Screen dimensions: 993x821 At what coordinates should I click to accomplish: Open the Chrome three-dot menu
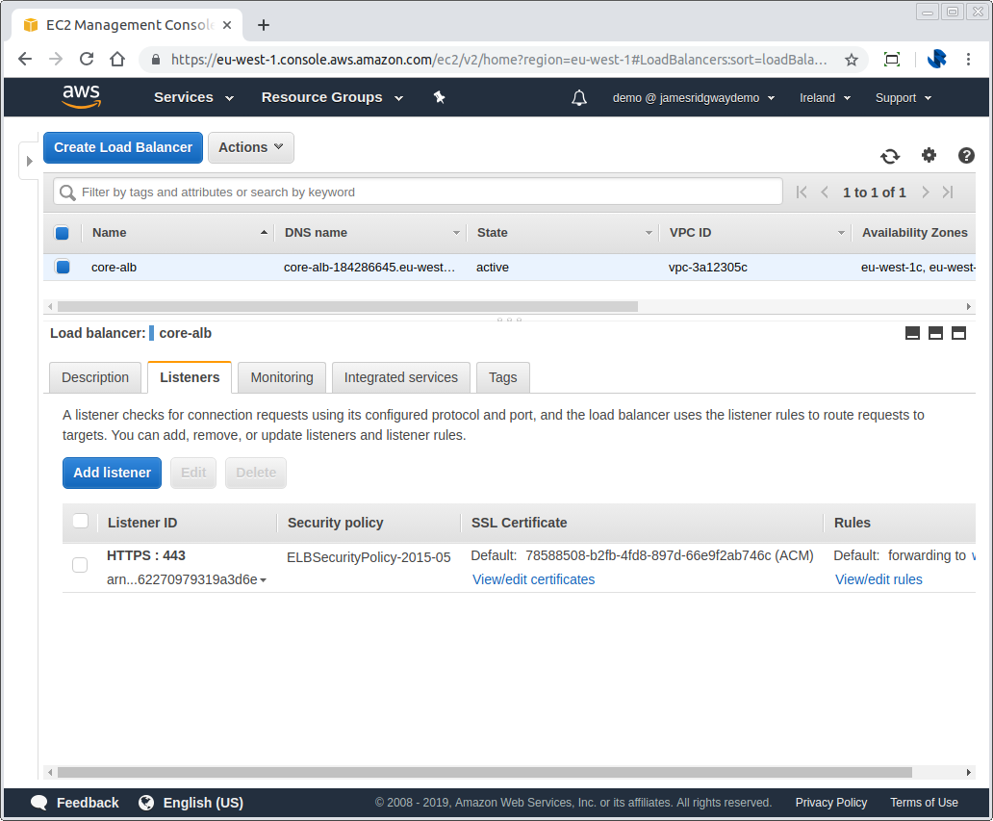pyautogui.click(x=968, y=59)
